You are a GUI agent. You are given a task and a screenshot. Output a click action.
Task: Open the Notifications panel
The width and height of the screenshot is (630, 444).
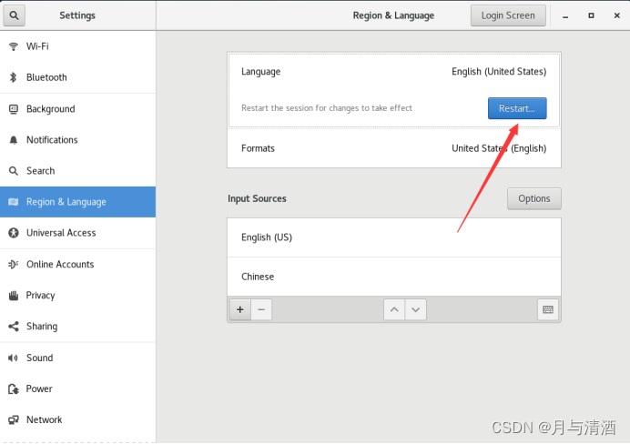point(78,140)
